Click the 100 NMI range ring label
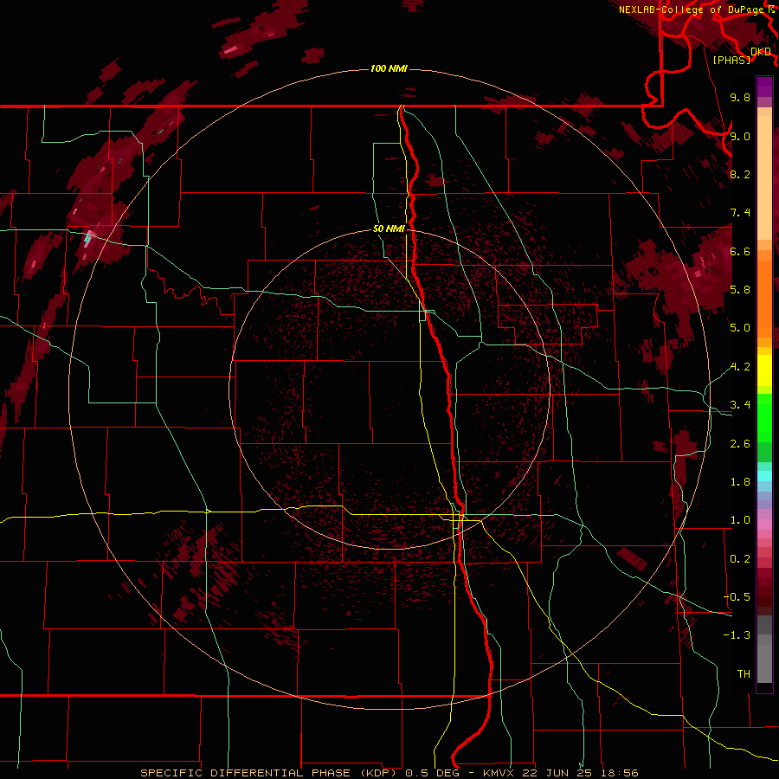The image size is (779, 779). 389,68
